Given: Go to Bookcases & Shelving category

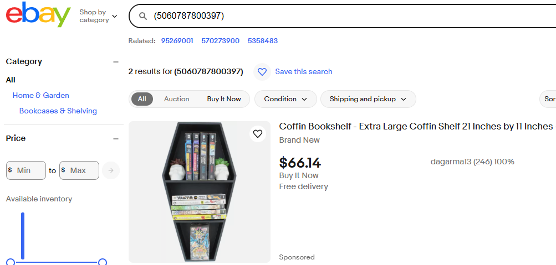Looking at the screenshot, I should coord(58,111).
